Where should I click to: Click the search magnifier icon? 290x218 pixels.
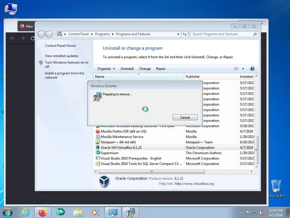[x=255, y=34]
